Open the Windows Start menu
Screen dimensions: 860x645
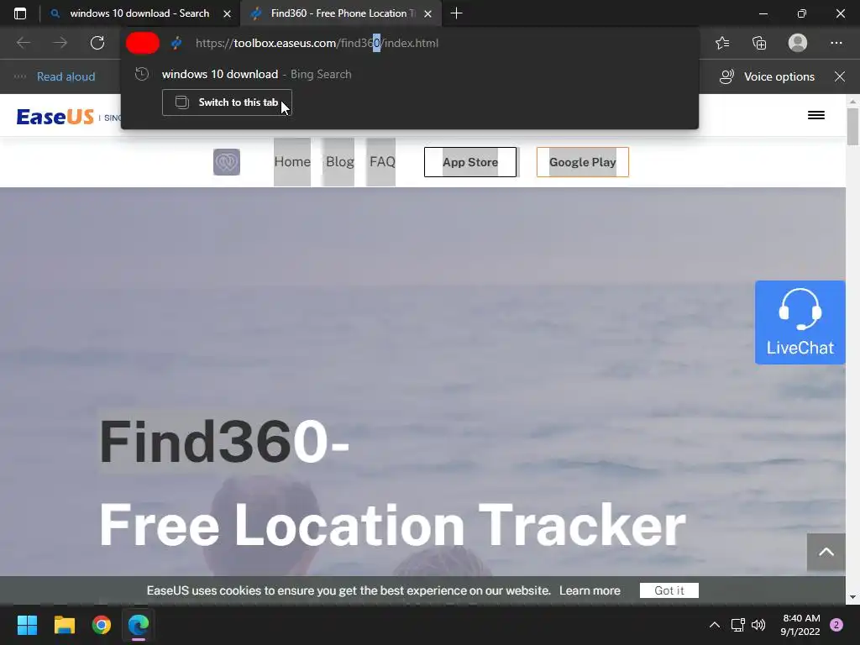point(27,625)
